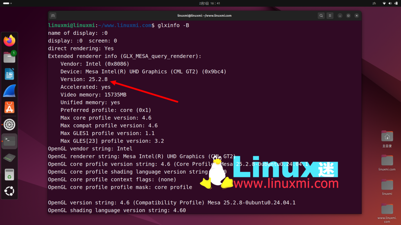Open the Activities workspace indicator

click(x=7, y=3)
